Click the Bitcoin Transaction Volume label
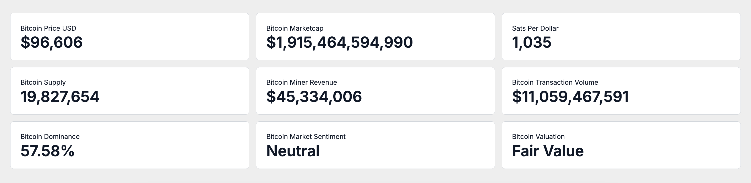 (555, 82)
